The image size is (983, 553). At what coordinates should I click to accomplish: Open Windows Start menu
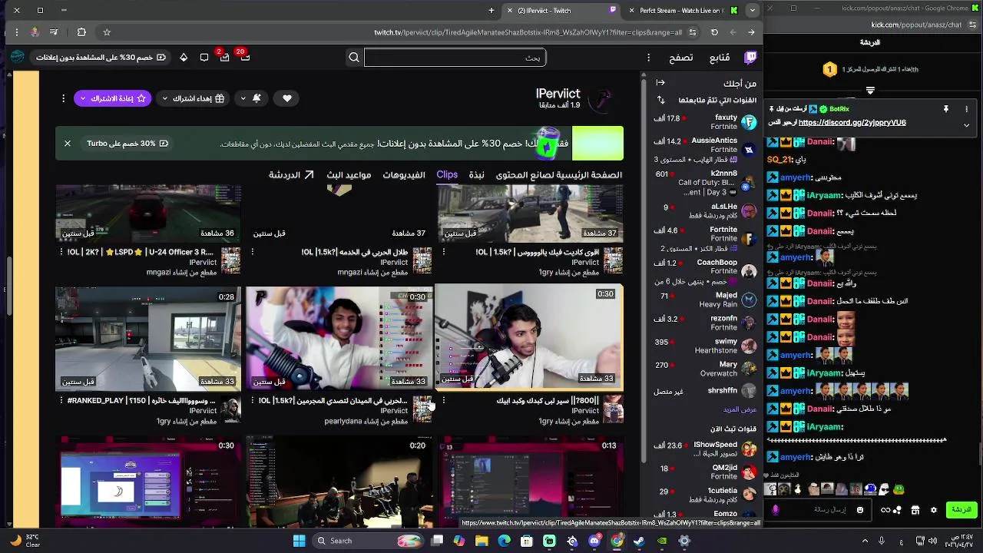coord(300,541)
